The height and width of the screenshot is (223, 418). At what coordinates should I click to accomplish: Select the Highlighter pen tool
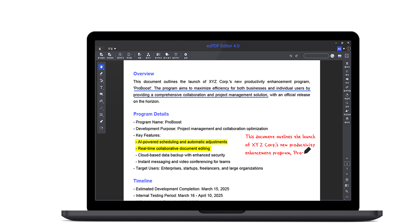click(x=101, y=74)
